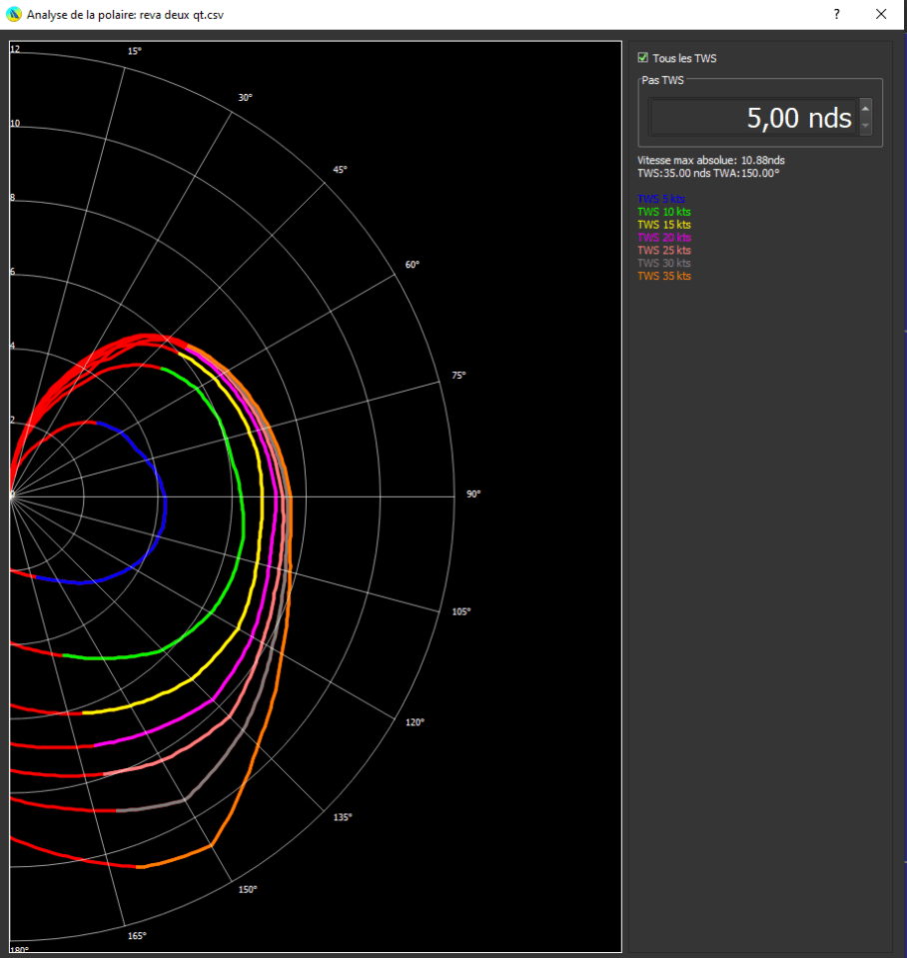
Task: Select TWS 25 kts legend entry
Action: 664,250
